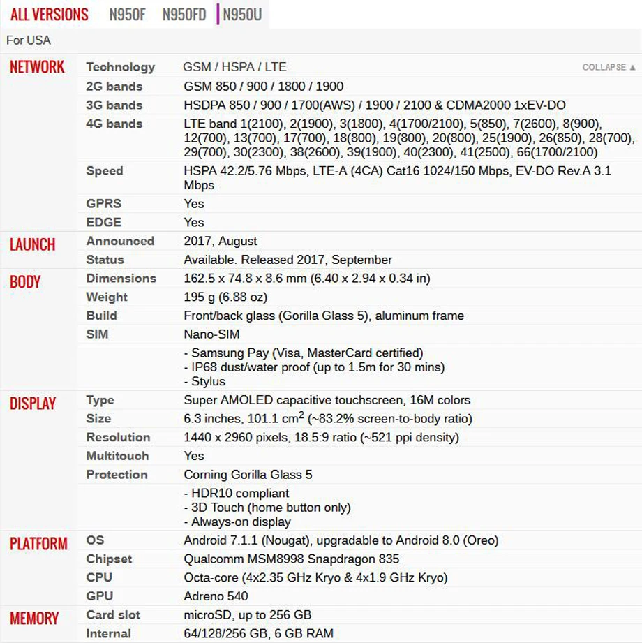Click the 'GSM / HSPA / LTE' value
Viewport: 642px width, 643px height.
tap(235, 67)
